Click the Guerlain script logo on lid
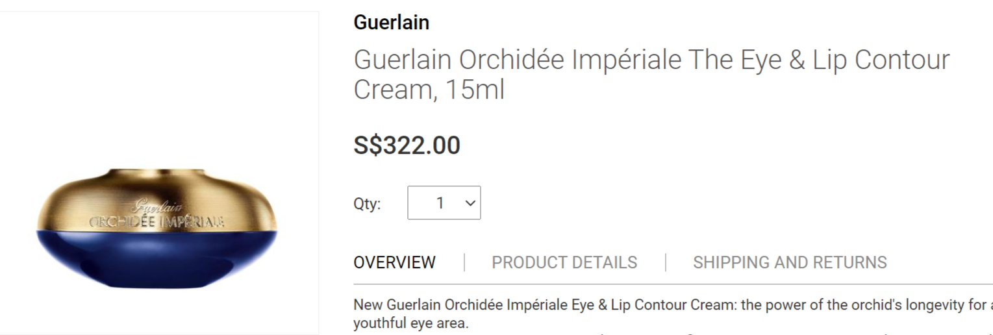 [157, 208]
